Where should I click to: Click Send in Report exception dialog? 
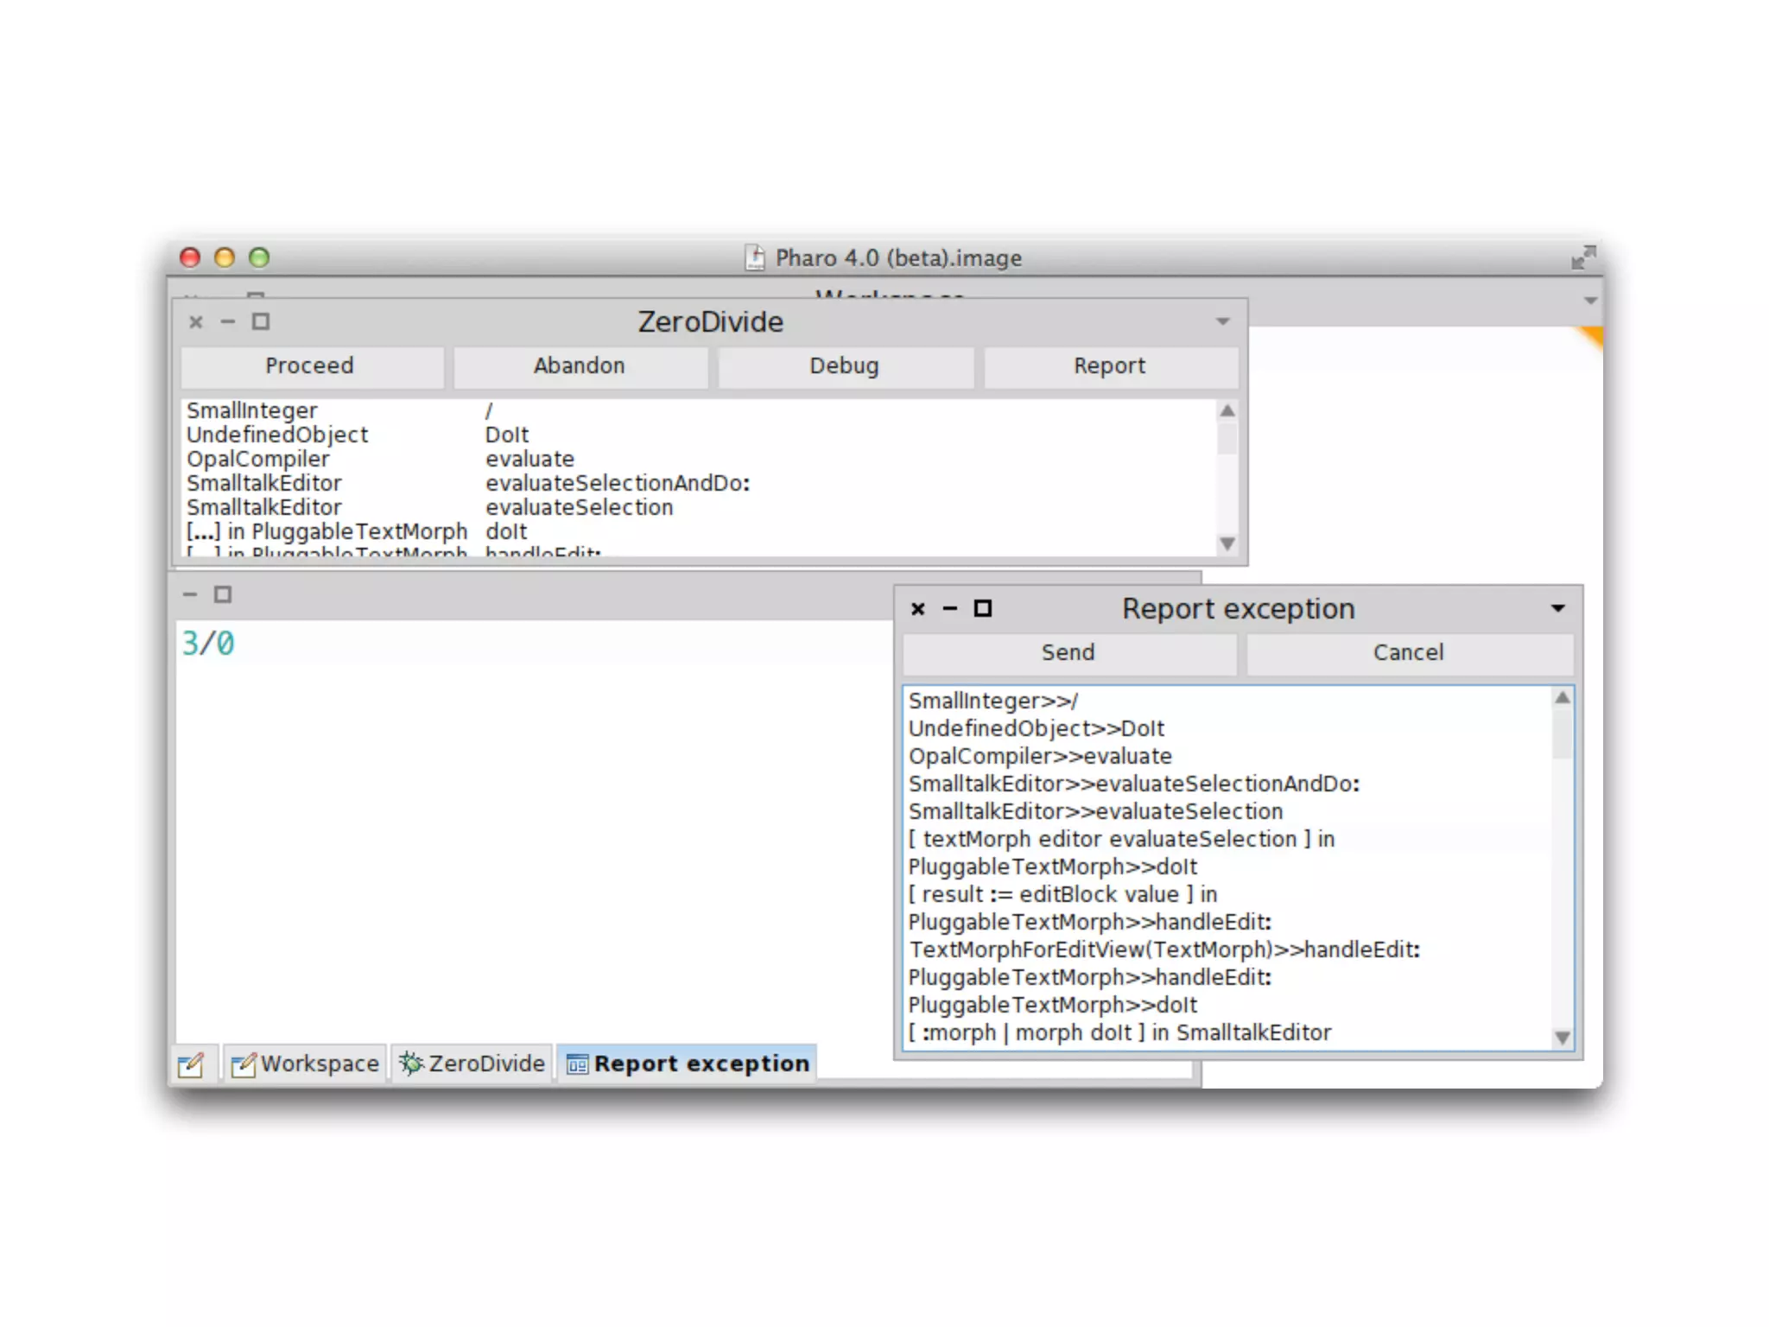pos(1068,653)
